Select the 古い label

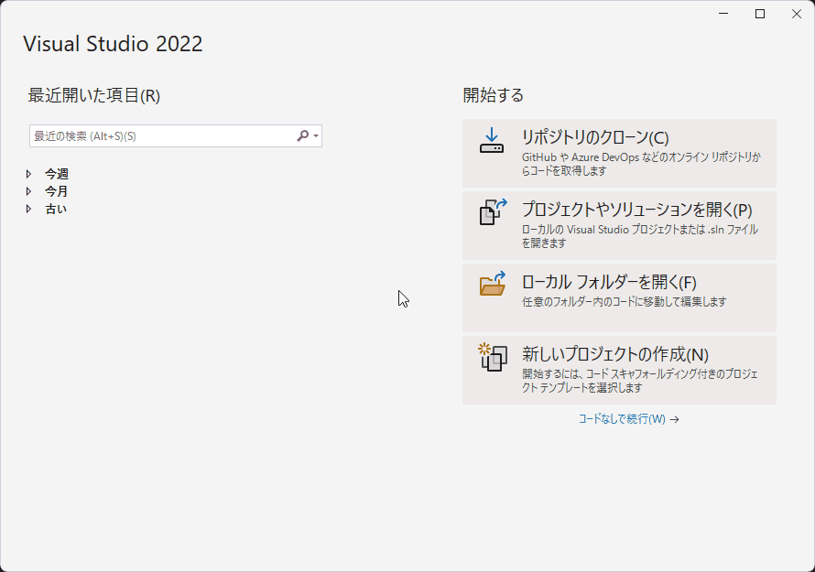[x=56, y=209]
